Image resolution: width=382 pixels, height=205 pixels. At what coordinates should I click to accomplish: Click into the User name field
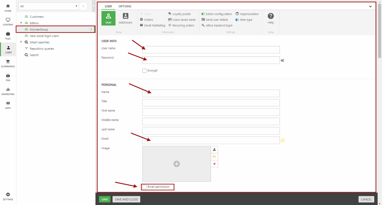(211, 50)
